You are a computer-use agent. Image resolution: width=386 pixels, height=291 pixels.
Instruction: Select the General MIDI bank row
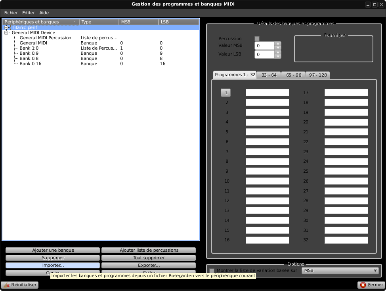coord(100,43)
